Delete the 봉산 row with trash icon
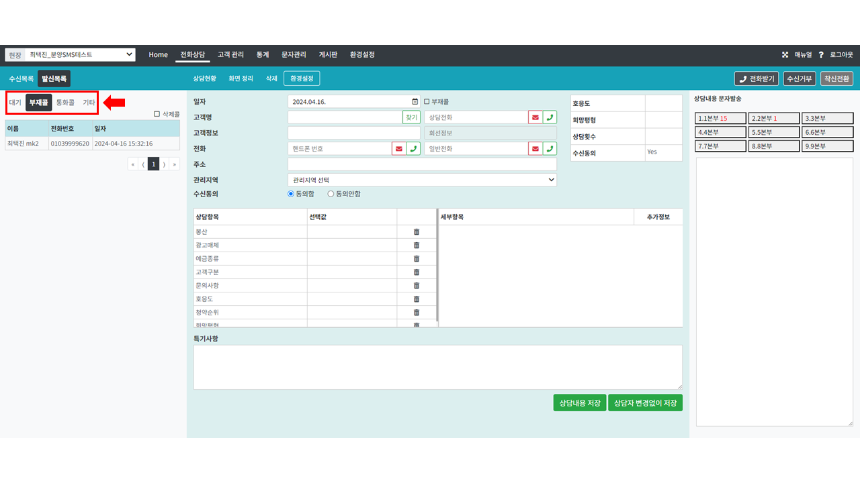The image size is (860, 483). point(416,231)
